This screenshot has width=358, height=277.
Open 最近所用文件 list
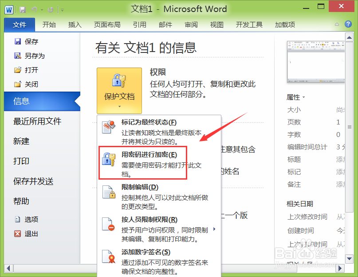[x=37, y=121]
